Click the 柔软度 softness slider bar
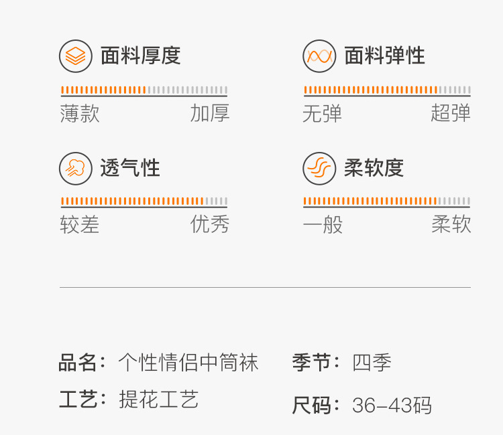Viewport: 503px width, 435px height. pyautogui.click(x=387, y=201)
